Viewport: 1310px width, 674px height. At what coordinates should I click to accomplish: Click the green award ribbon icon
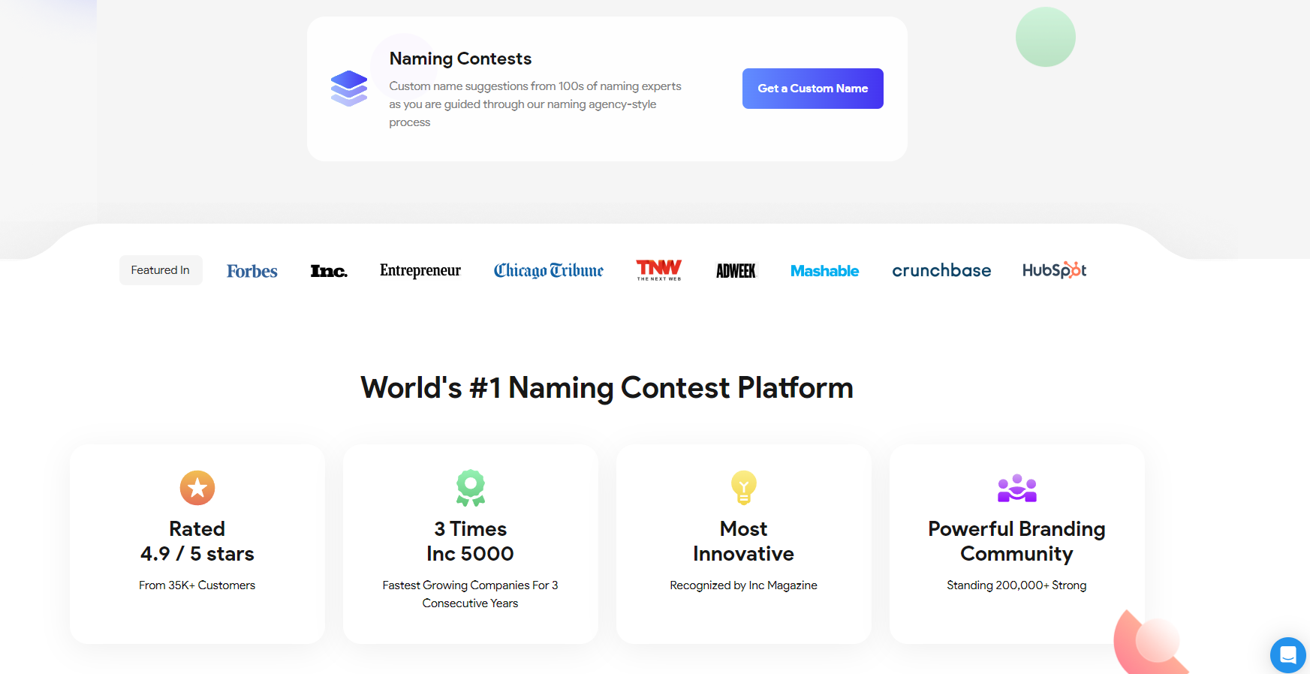click(471, 488)
